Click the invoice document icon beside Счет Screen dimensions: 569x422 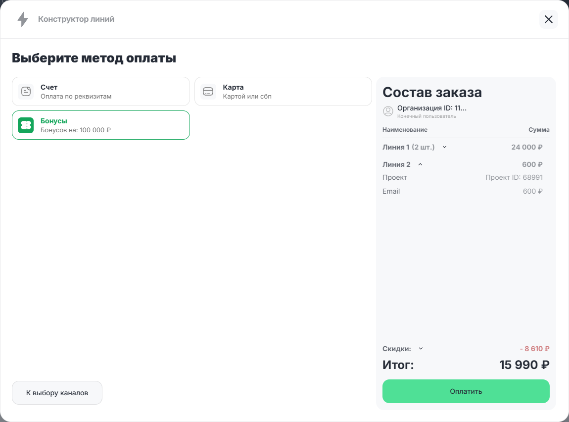pos(26,92)
